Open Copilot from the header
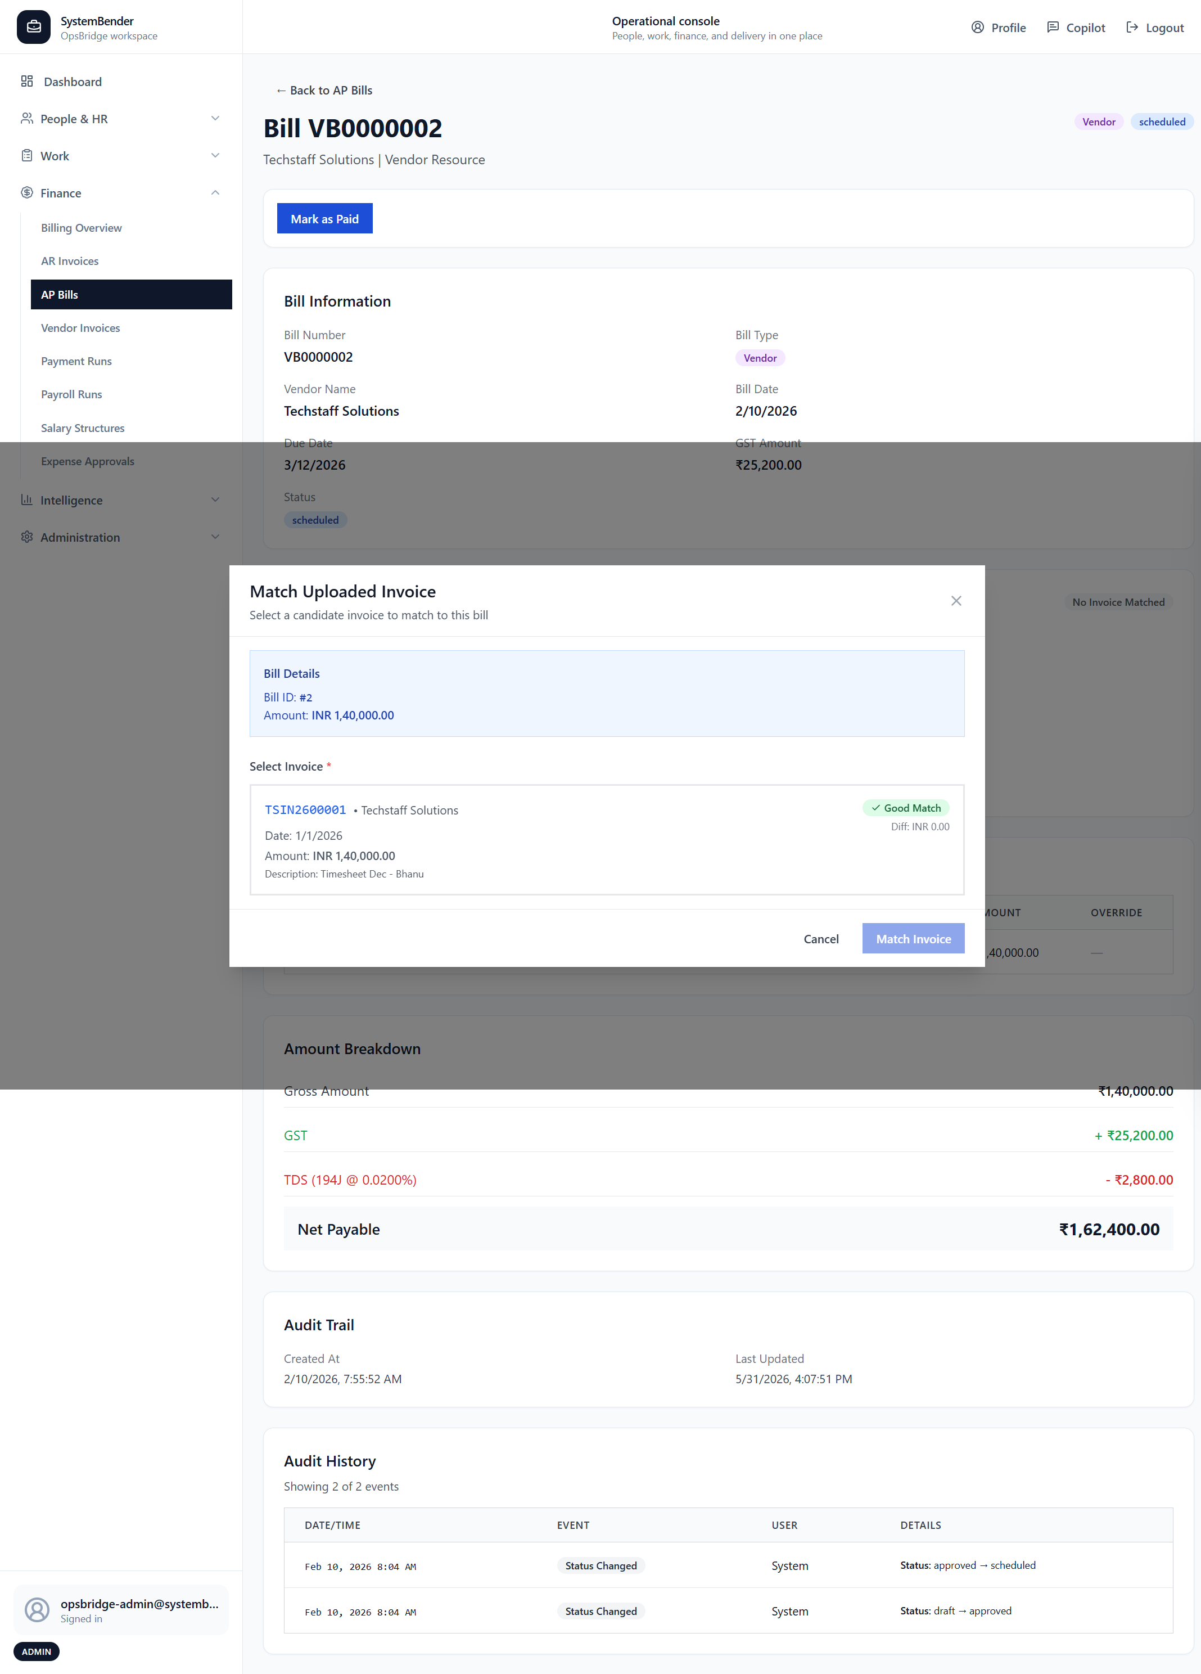The height and width of the screenshot is (1674, 1201). 1076,28
